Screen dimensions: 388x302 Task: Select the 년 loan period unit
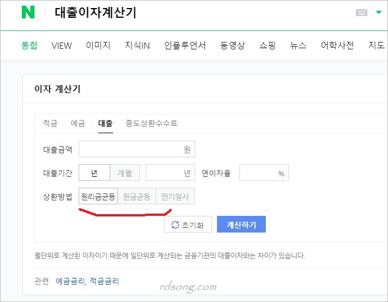(94, 173)
